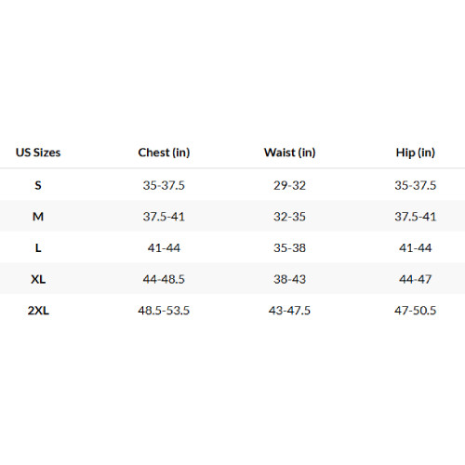Click chest value 35-37.5 for size S
Screen dimensions: 465x465
[x=164, y=185]
